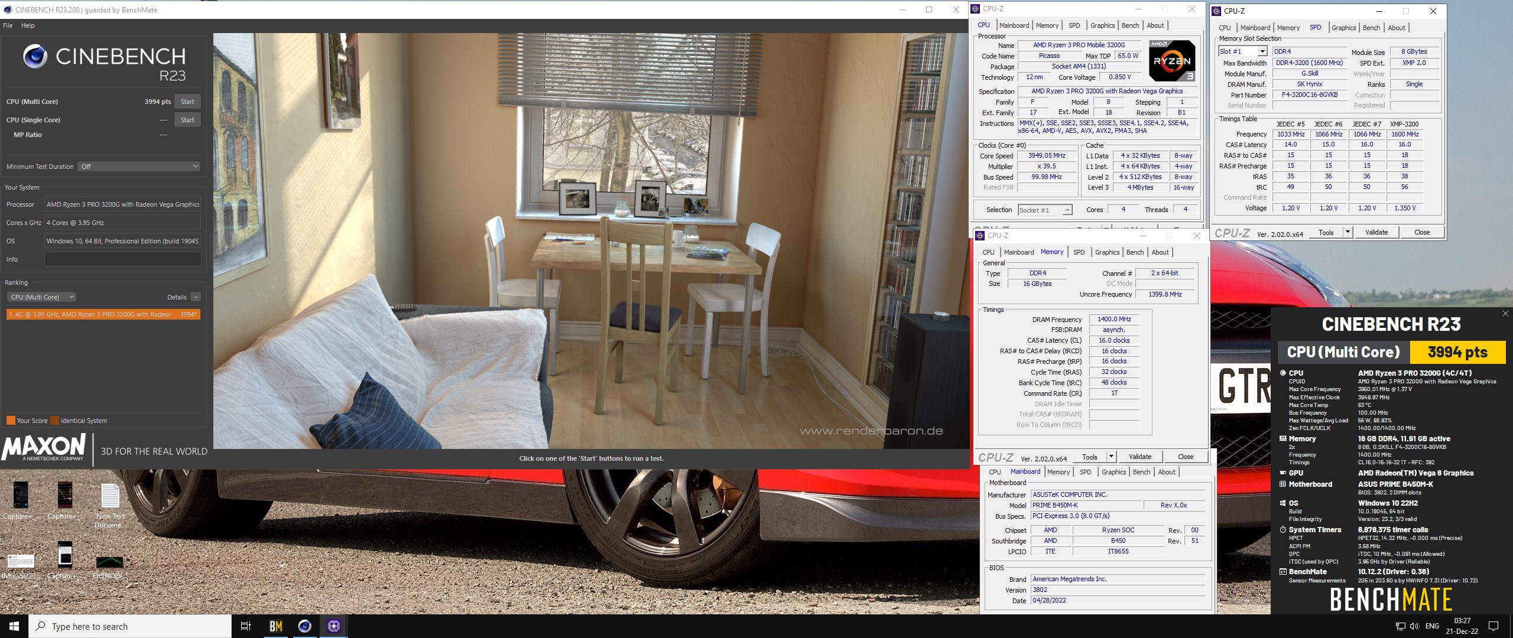
Task: Select the highlighted ranking entry 4C @ 3.95 GHz
Action: (x=103, y=314)
